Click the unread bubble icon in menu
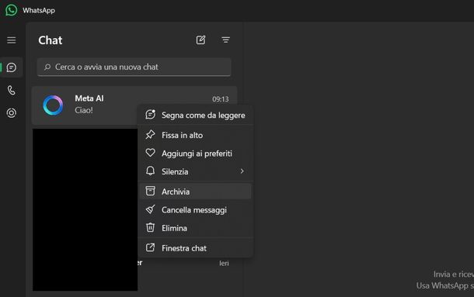This screenshot has height=297, width=474. pos(150,115)
